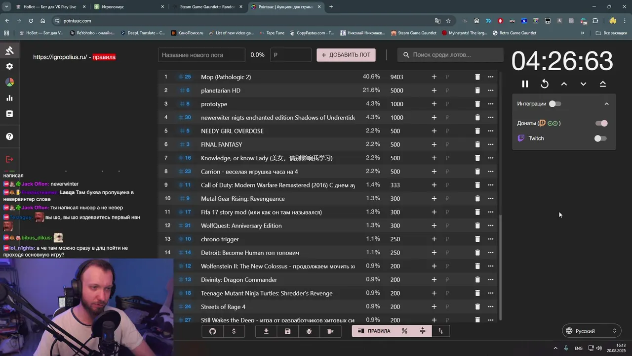Click lot price 9403 for Мор
This screenshot has width=632, height=356.
[396, 77]
